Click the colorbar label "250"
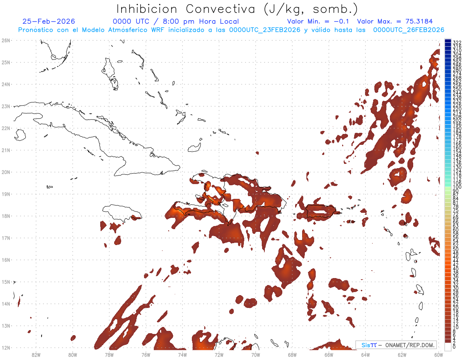This screenshot has height=360, width=466. click(x=457, y=89)
